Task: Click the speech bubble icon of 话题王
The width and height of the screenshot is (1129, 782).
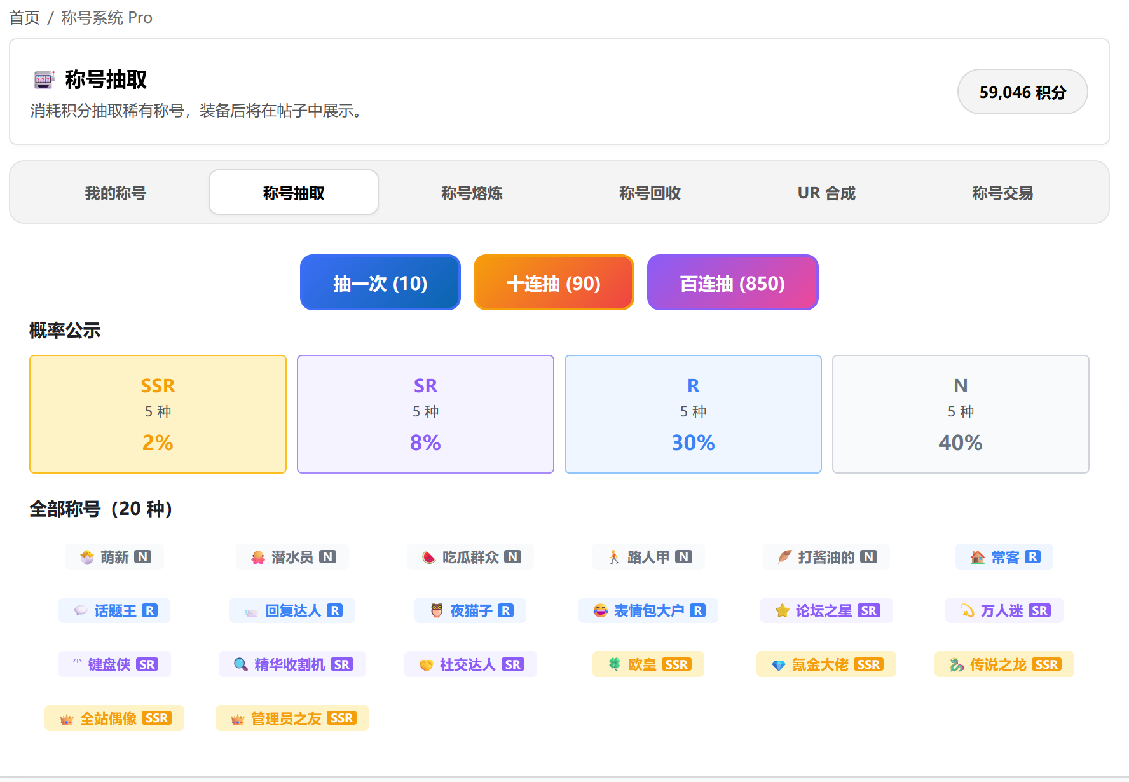Action: 81,611
